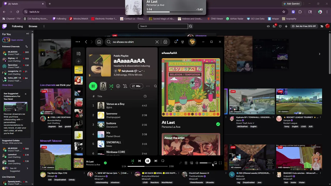Open Spotify Browse icon in search bar
Viewport: 331px width, 186px height.
[x=165, y=42]
